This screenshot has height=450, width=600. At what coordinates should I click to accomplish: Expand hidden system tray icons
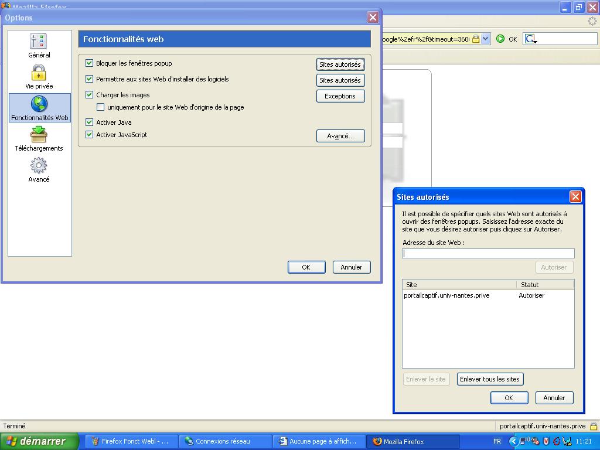tap(513, 441)
